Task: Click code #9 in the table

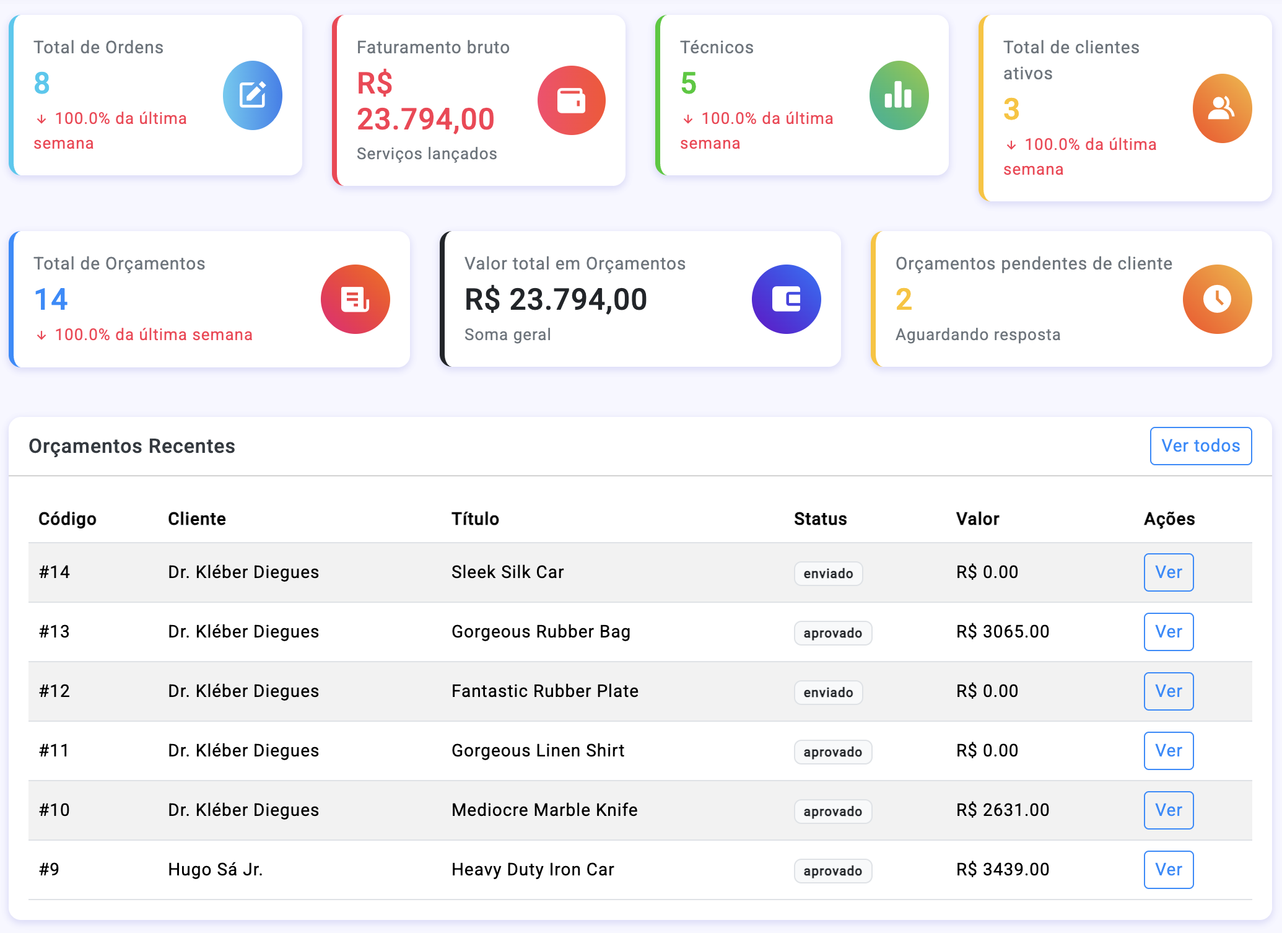Action: click(x=49, y=869)
